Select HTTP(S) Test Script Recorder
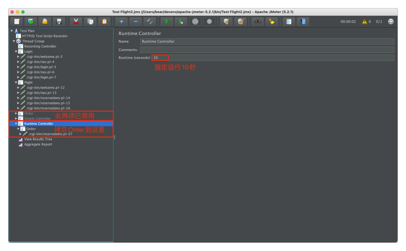This screenshot has height=251, width=406. [45, 36]
